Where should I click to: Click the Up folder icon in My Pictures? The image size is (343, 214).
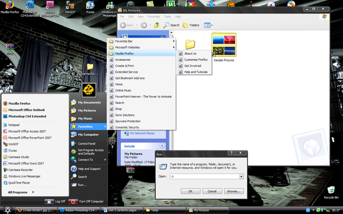tap(157, 25)
